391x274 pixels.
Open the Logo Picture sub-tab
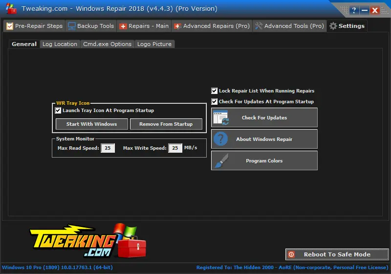click(x=154, y=44)
